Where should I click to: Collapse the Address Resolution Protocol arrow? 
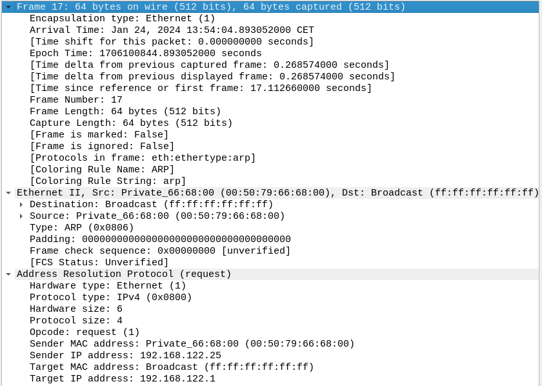pos(8,274)
